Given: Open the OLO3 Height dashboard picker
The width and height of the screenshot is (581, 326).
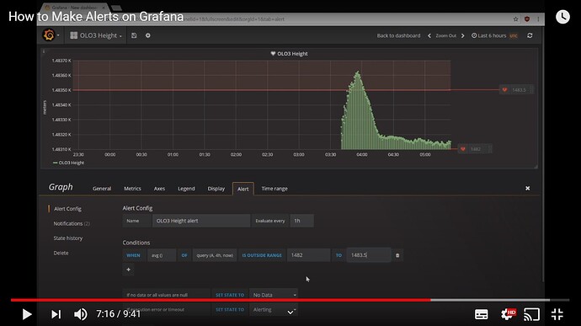Looking at the screenshot, I should (96, 35).
